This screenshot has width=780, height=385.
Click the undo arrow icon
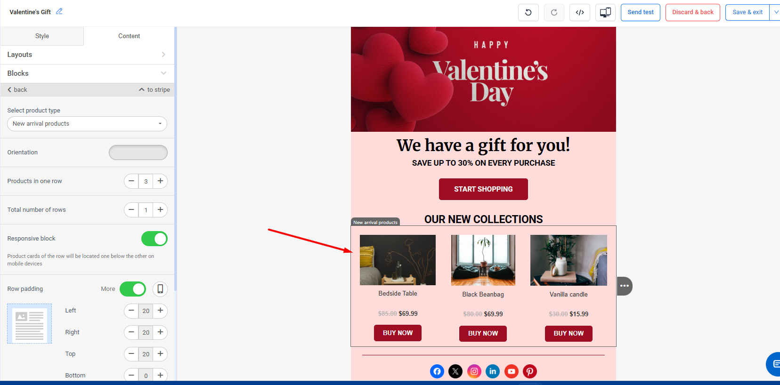[528, 12]
